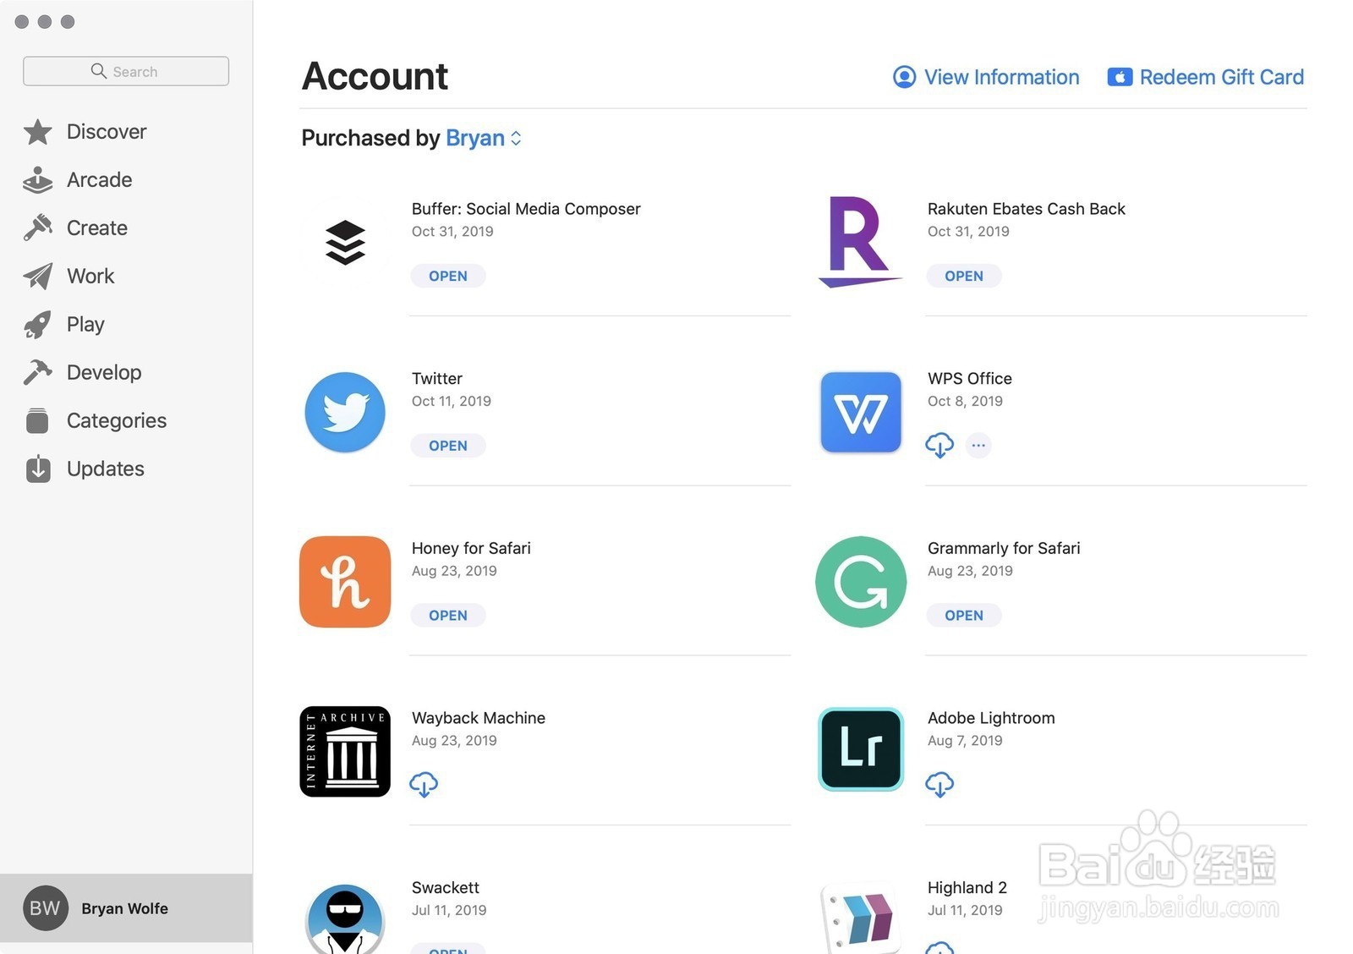
Task: Open more options for WPS Office
Action: 978,446
